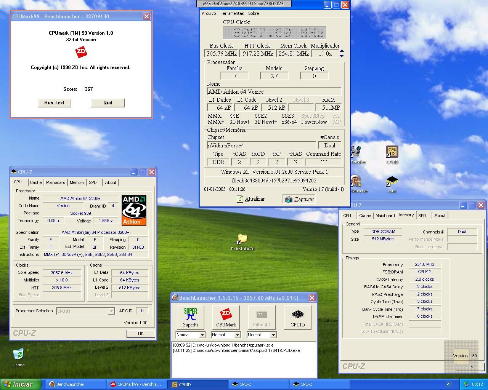Image resolution: width=488 pixels, height=390 pixels.
Task: Click Voltage 1.648 v value
Action: (x=106, y=221)
